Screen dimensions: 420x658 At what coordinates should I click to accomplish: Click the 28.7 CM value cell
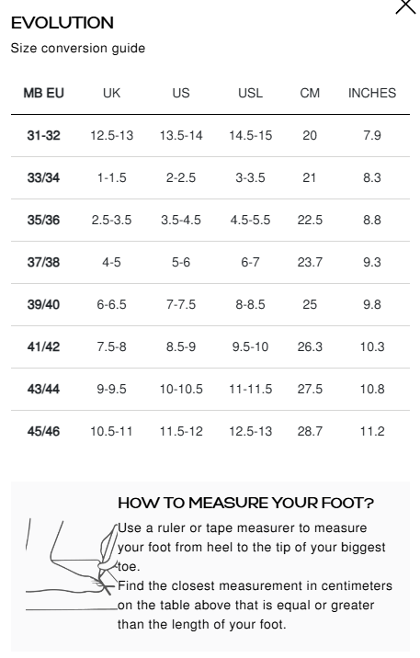pyautogui.click(x=310, y=431)
